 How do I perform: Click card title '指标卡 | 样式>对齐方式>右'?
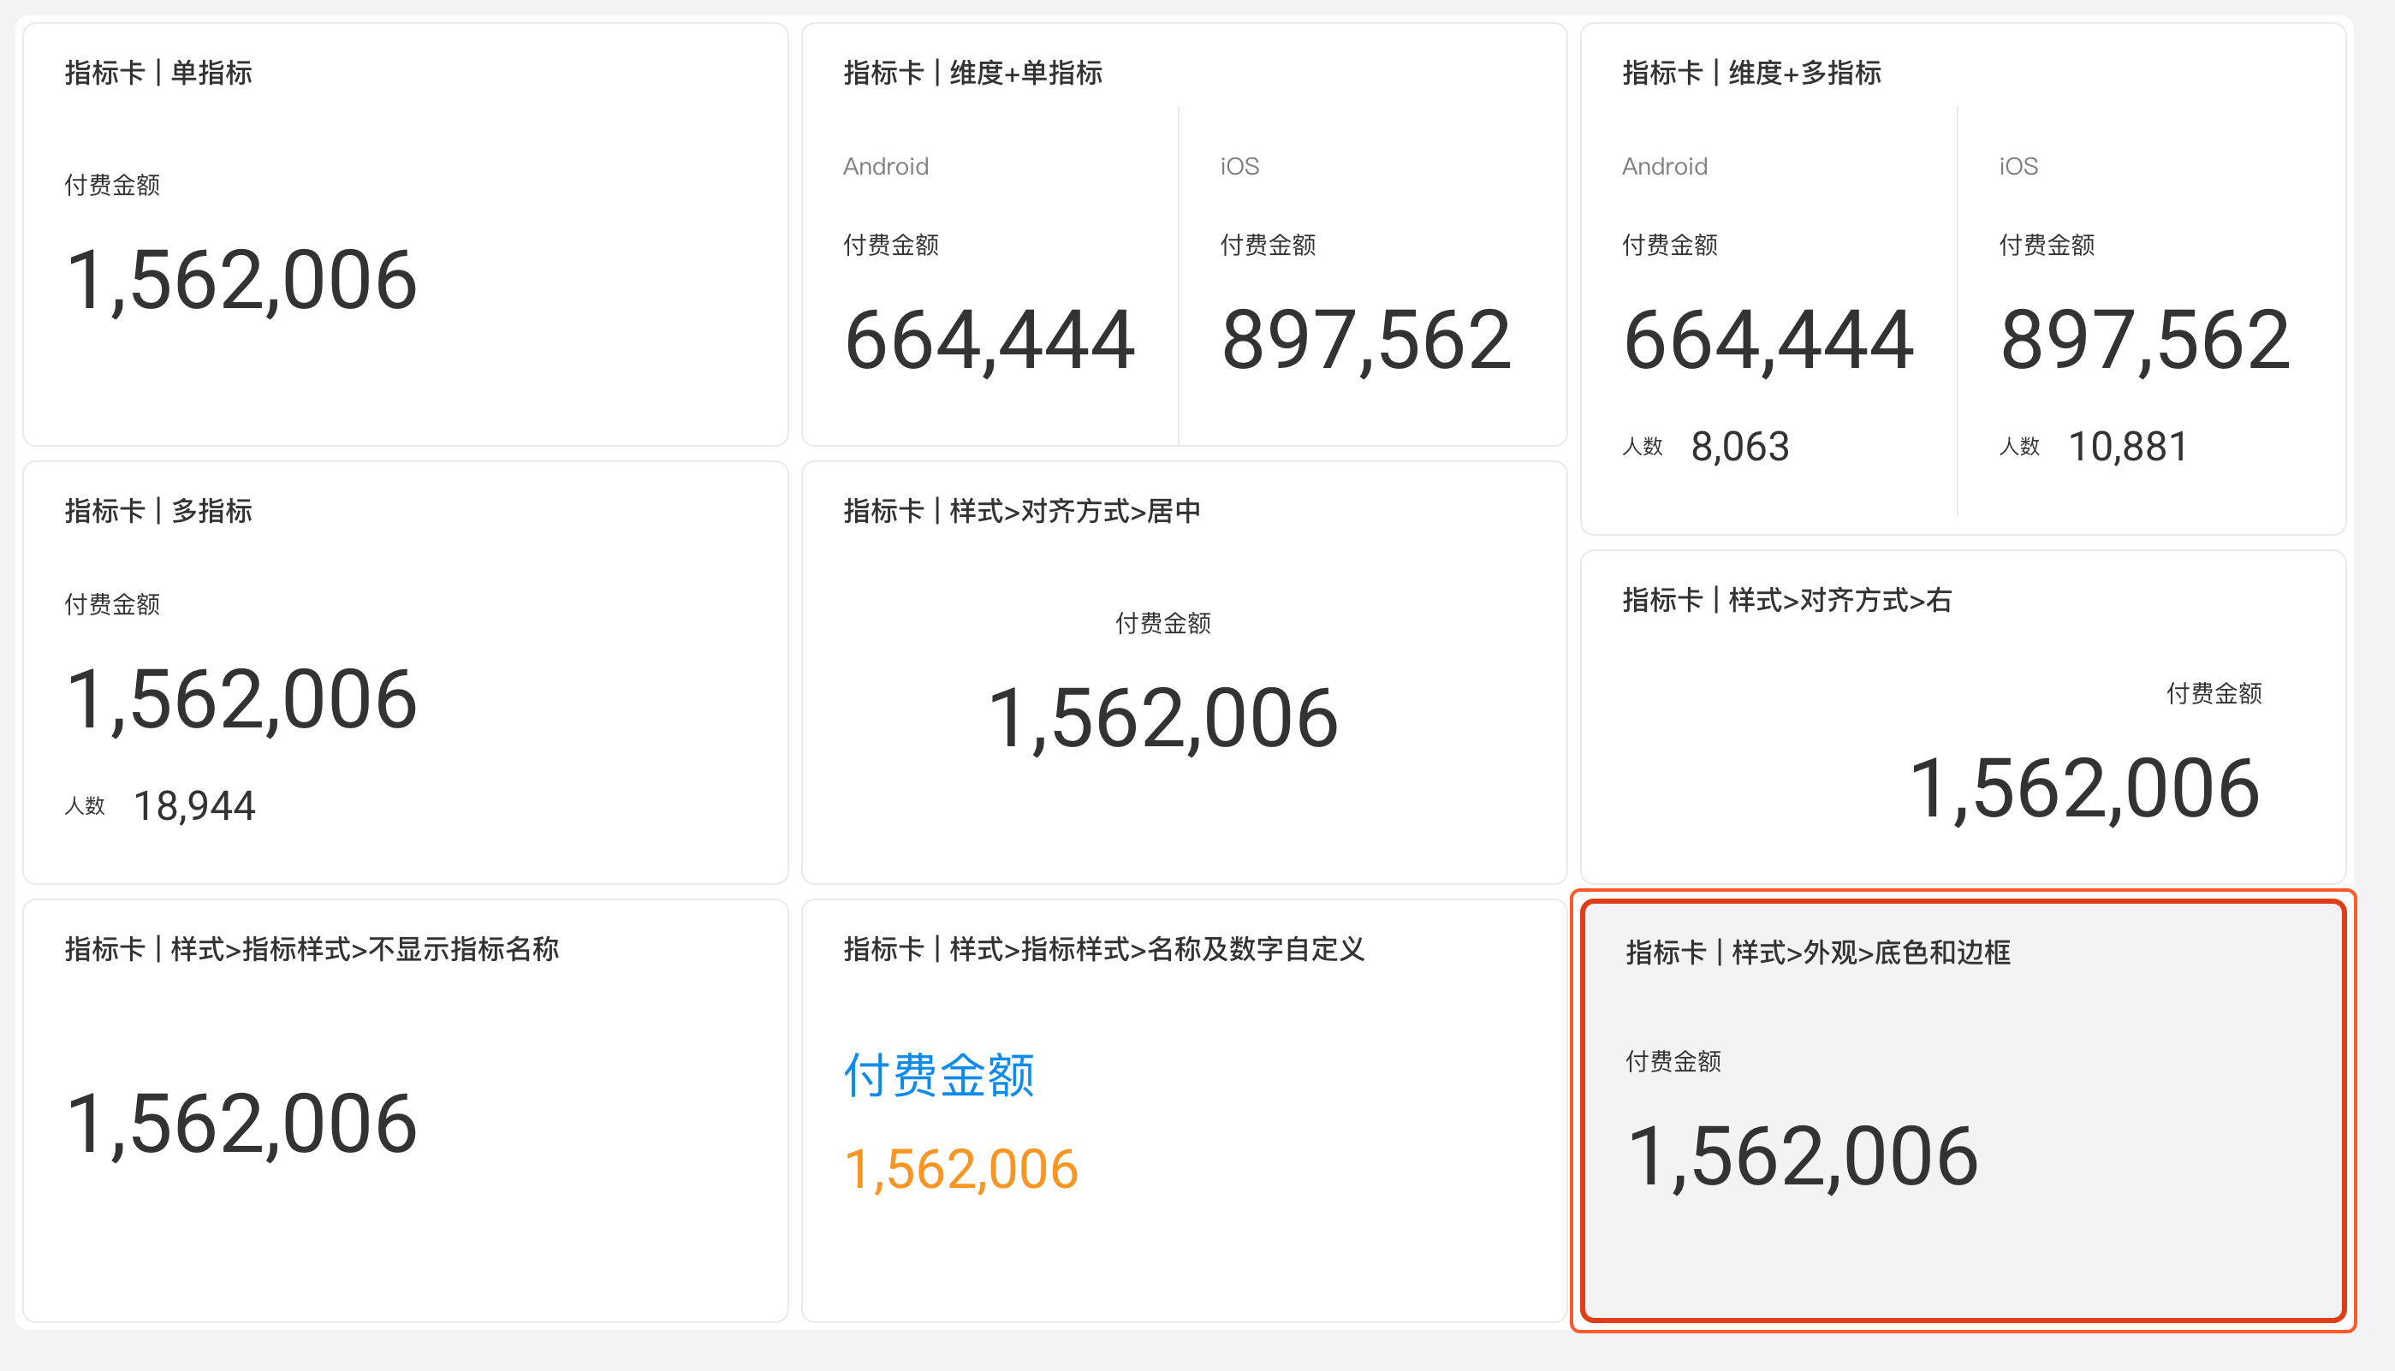click(x=1787, y=600)
